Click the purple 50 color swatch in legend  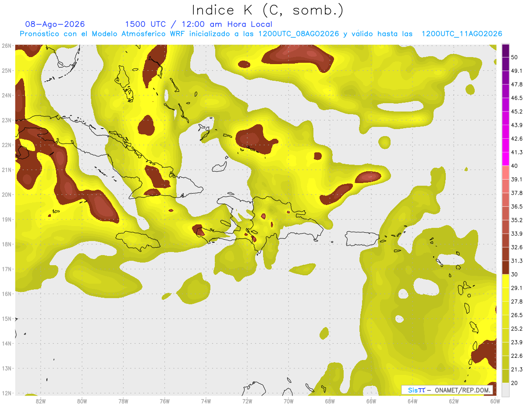point(505,51)
